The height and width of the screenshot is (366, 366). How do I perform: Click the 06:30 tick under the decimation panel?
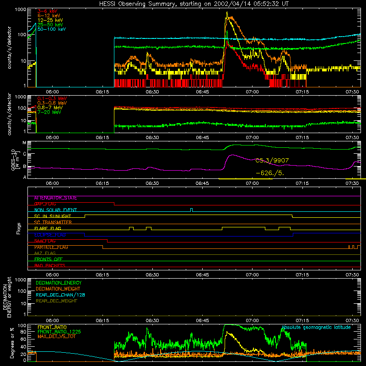click(152, 321)
